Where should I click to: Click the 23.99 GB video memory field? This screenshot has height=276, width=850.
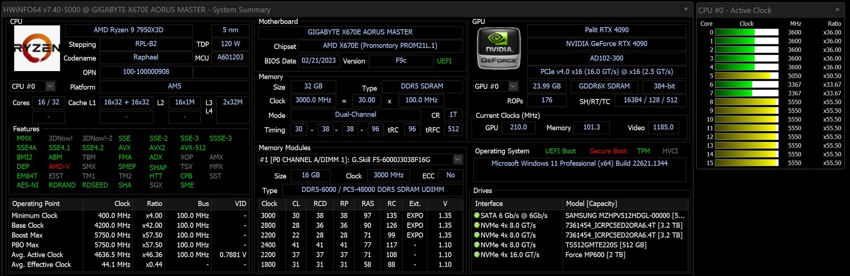(547, 86)
